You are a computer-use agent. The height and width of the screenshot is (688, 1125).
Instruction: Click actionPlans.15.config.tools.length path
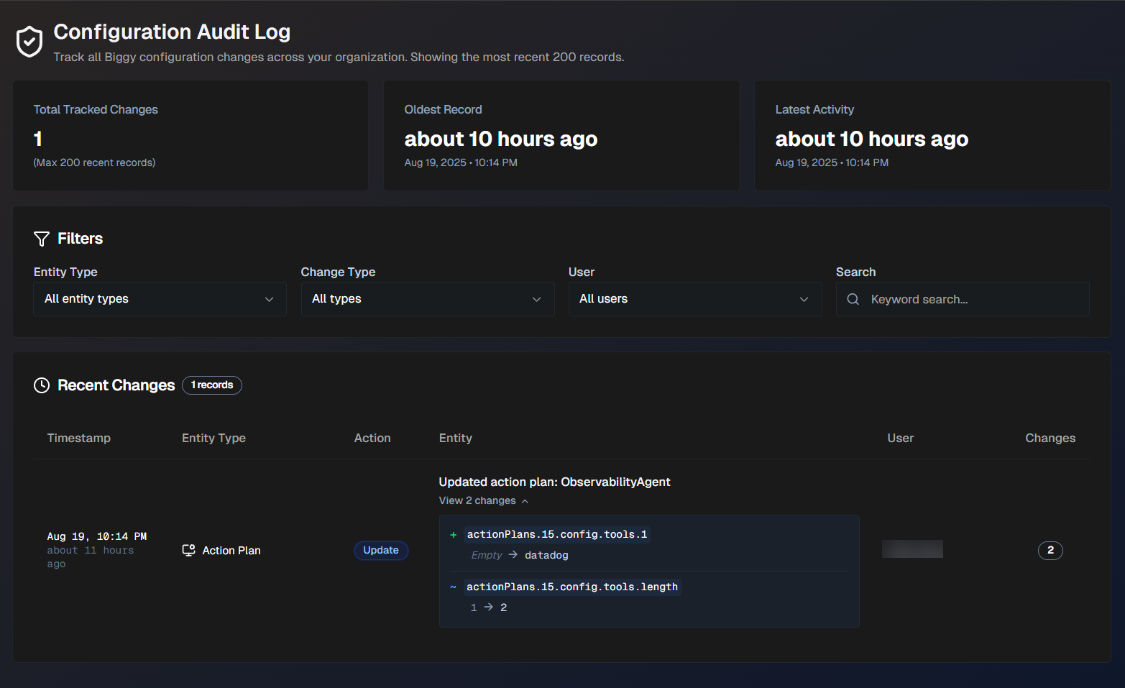(x=572, y=587)
